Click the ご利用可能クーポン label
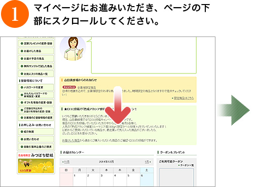 [x=171, y=162]
